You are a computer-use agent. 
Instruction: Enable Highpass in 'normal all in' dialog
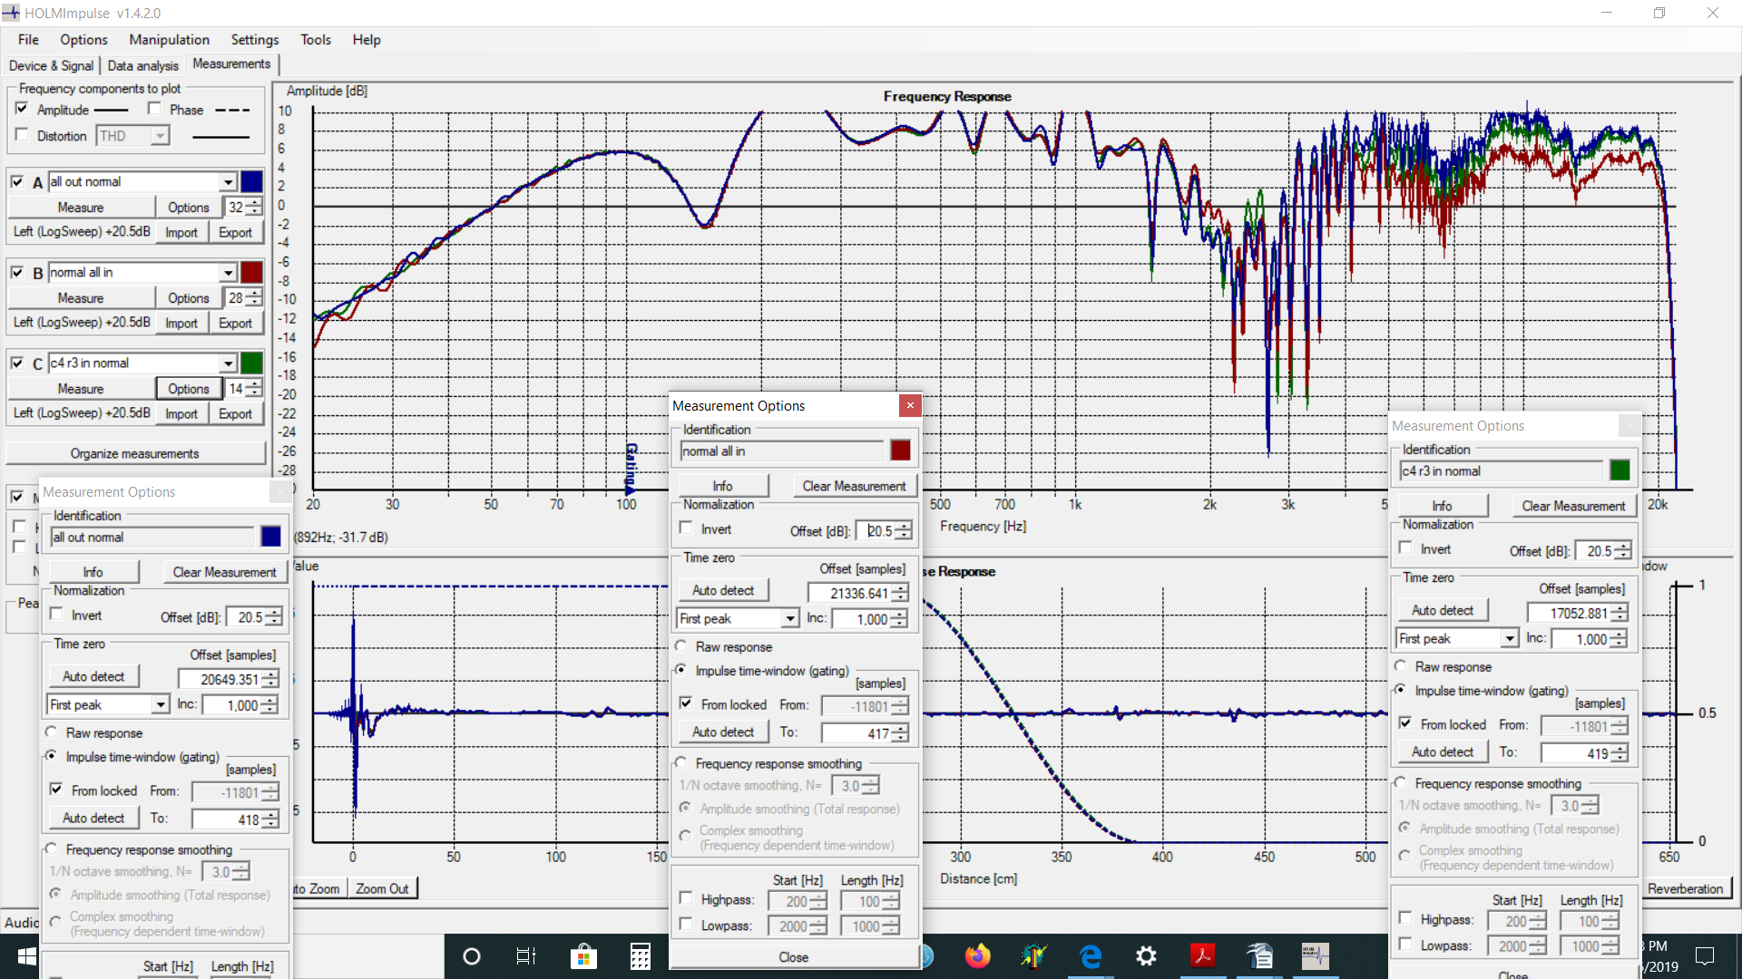[x=687, y=899]
